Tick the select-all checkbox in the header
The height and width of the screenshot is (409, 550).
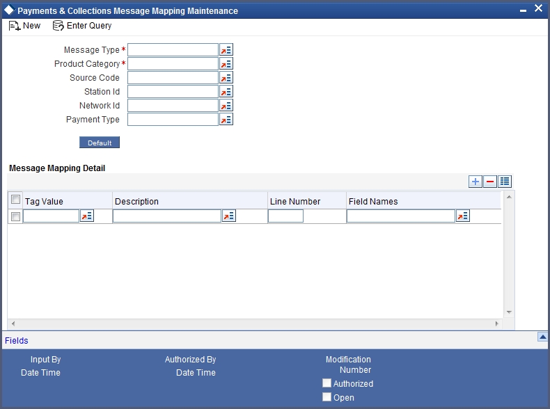coord(15,200)
